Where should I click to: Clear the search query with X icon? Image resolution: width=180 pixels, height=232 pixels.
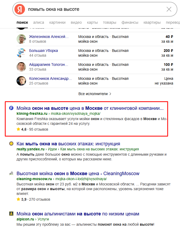(x=169, y=9)
